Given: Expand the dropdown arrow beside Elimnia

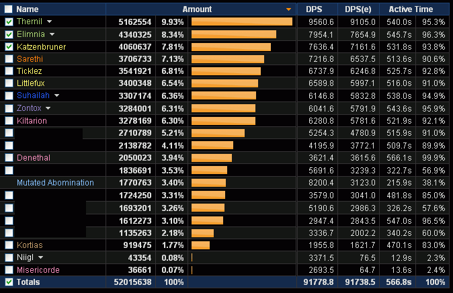Looking at the screenshot, I should pos(52,34).
